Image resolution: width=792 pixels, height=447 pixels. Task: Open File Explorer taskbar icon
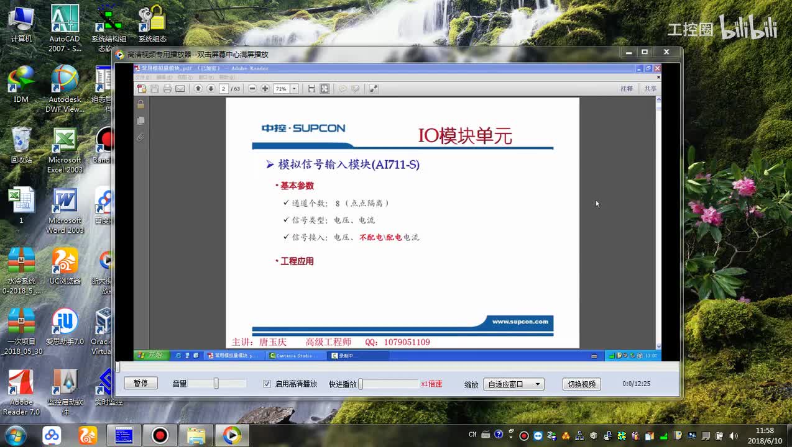196,435
